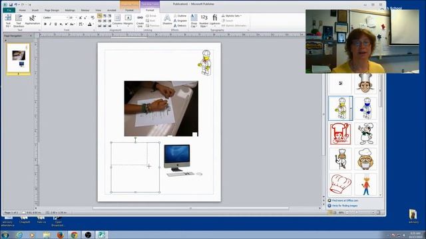Switch to the Page Design tab
Image resolution: width=426 pixels, height=239 pixels.
pos(52,11)
